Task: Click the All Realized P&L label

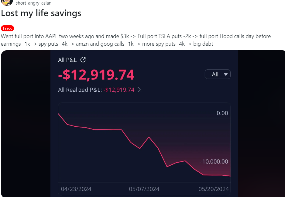Action: [80, 90]
